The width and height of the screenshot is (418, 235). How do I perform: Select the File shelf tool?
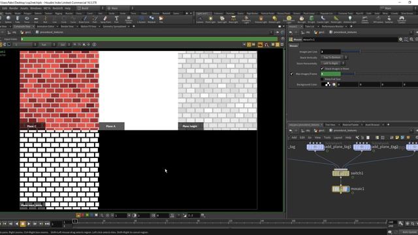tap(161, 19)
